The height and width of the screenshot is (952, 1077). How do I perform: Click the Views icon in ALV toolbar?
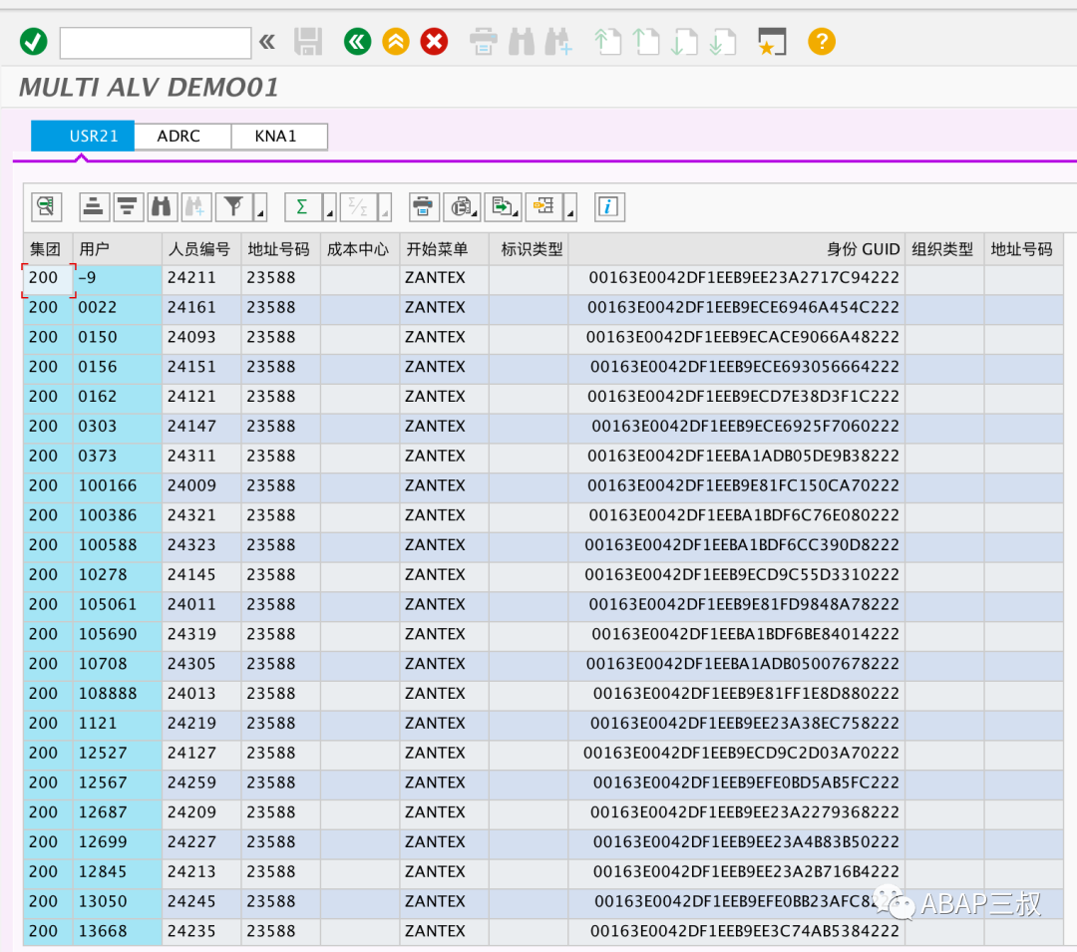pos(463,206)
